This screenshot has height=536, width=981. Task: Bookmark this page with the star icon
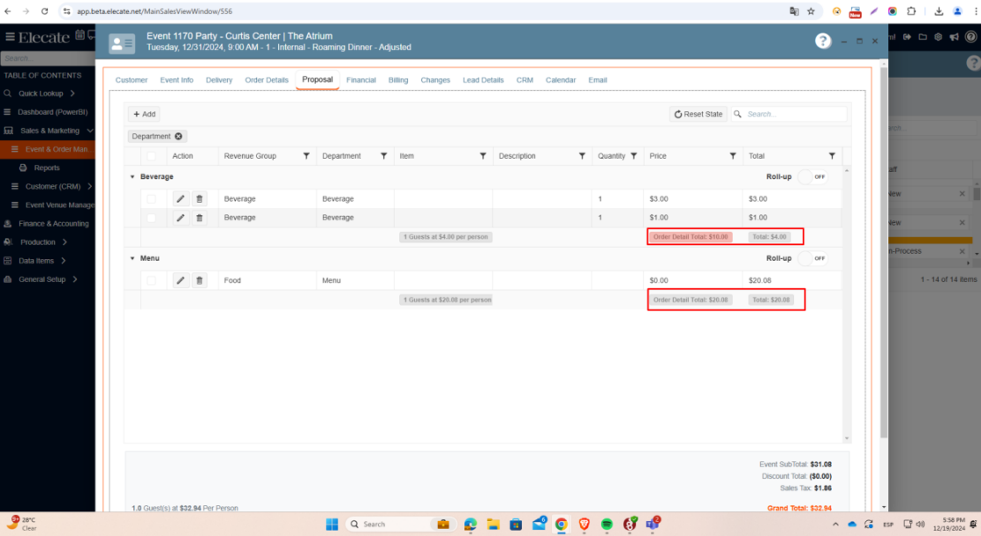coord(811,11)
